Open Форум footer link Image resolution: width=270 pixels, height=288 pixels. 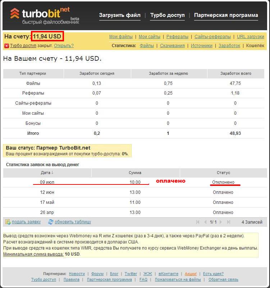(97, 274)
